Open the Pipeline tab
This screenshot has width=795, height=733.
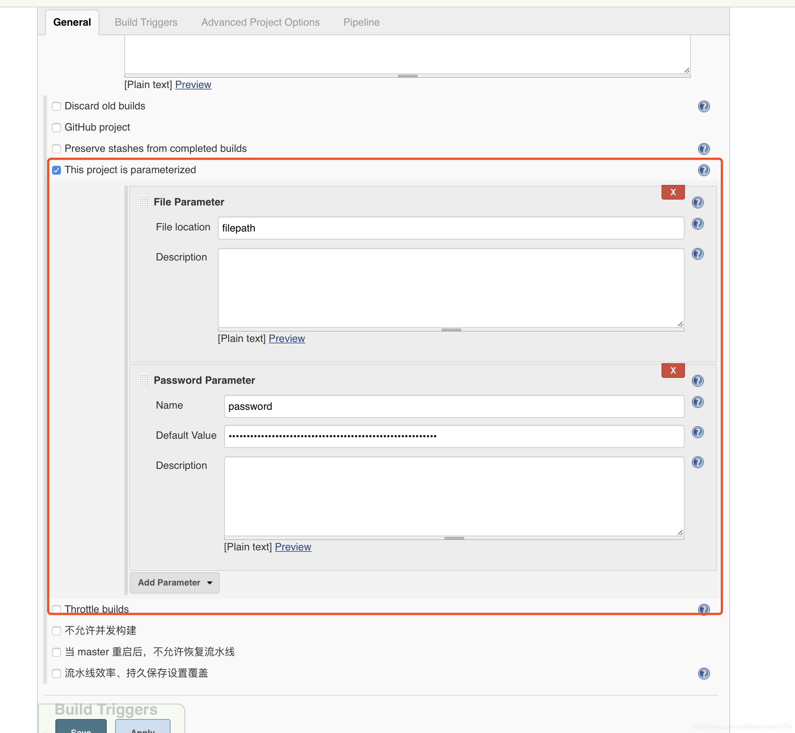coord(361,22)
